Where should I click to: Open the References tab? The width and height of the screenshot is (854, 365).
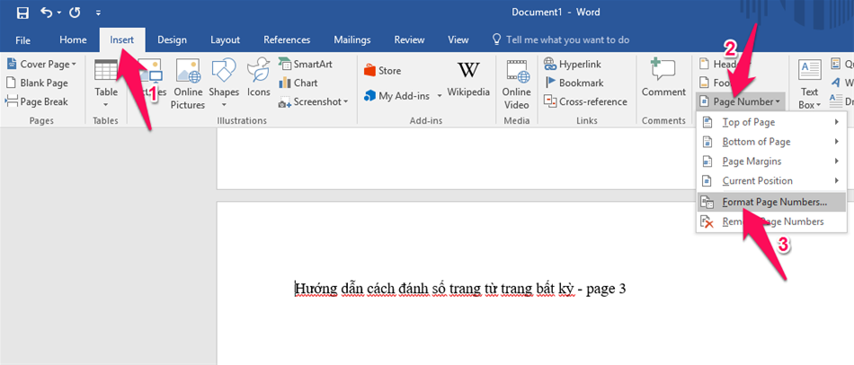click(287, 39)
